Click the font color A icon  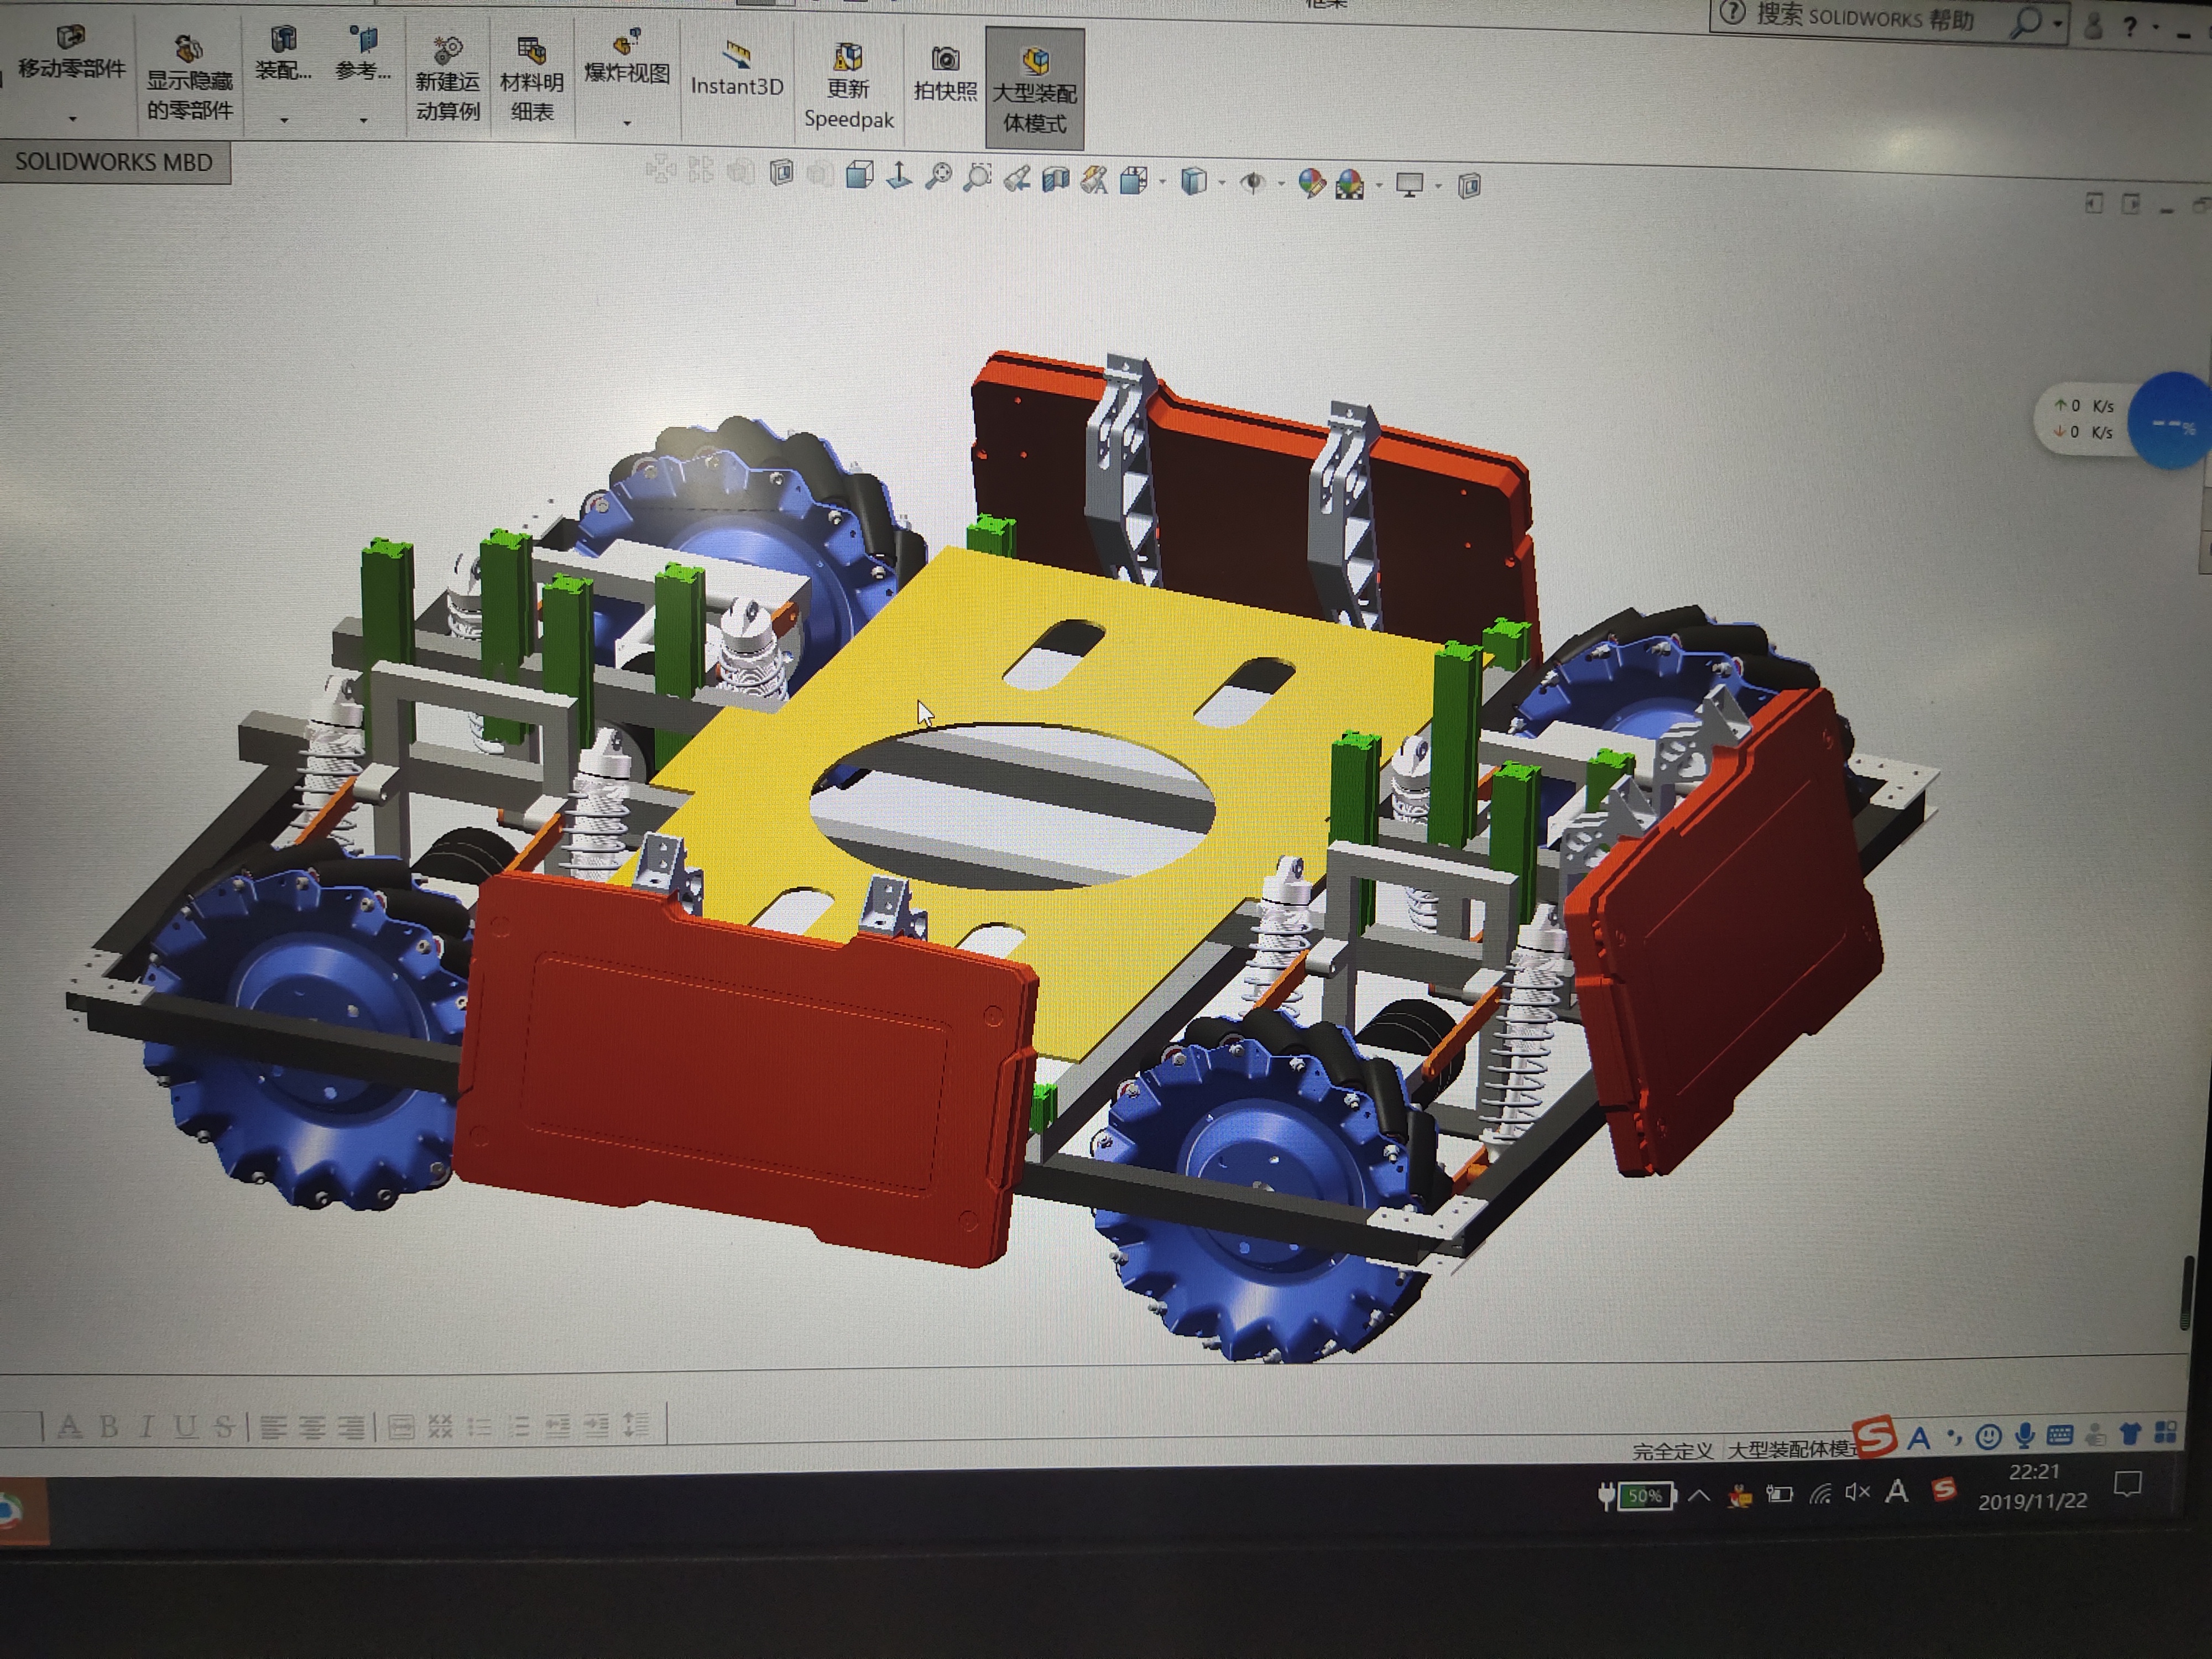(x=69, y=1427)
